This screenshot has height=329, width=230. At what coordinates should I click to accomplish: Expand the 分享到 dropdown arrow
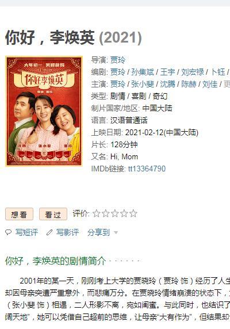116,232
